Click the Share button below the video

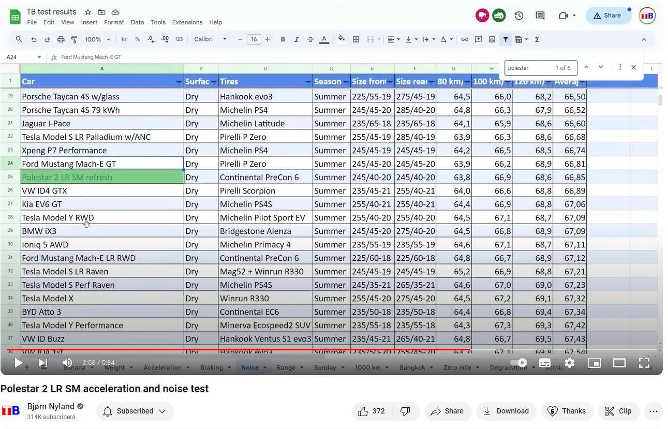tap(448, 411)
